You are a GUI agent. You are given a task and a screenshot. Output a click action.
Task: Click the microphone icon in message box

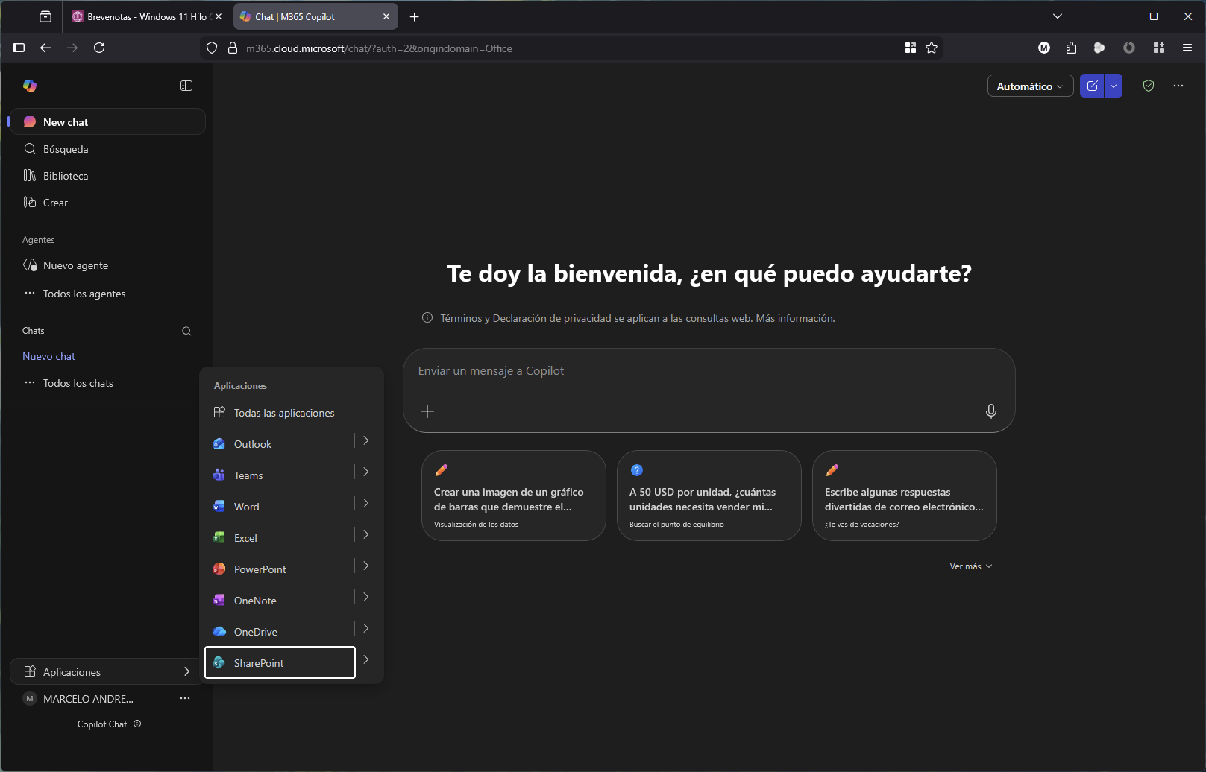pos(990,411)
